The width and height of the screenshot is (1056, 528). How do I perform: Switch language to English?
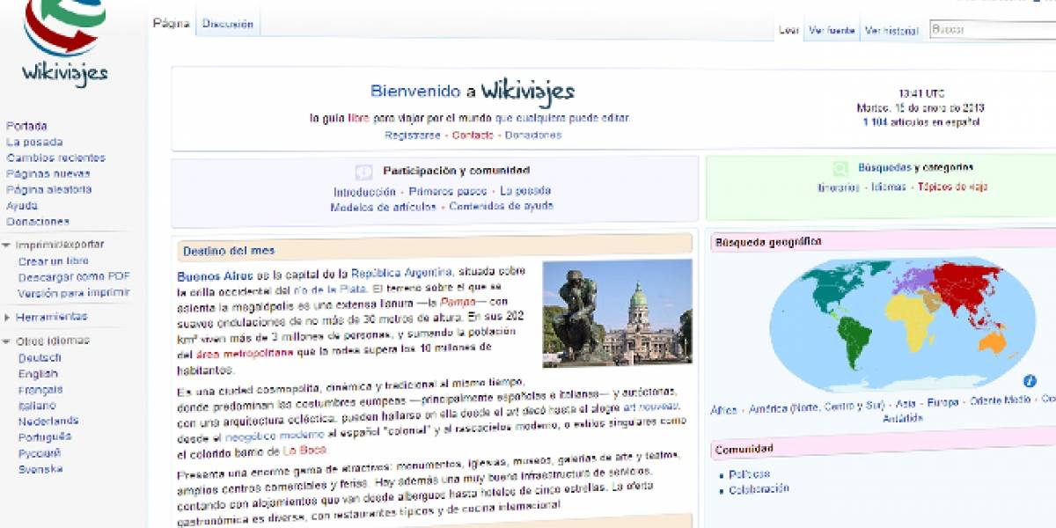[x=38, y=374]
